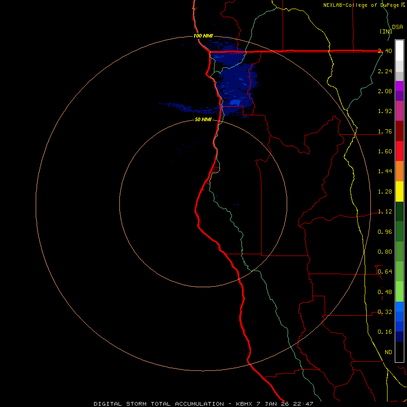Click the 50 NMI range ring label
The width and height of the screenshot is (407, 407).
coord(203,120)
